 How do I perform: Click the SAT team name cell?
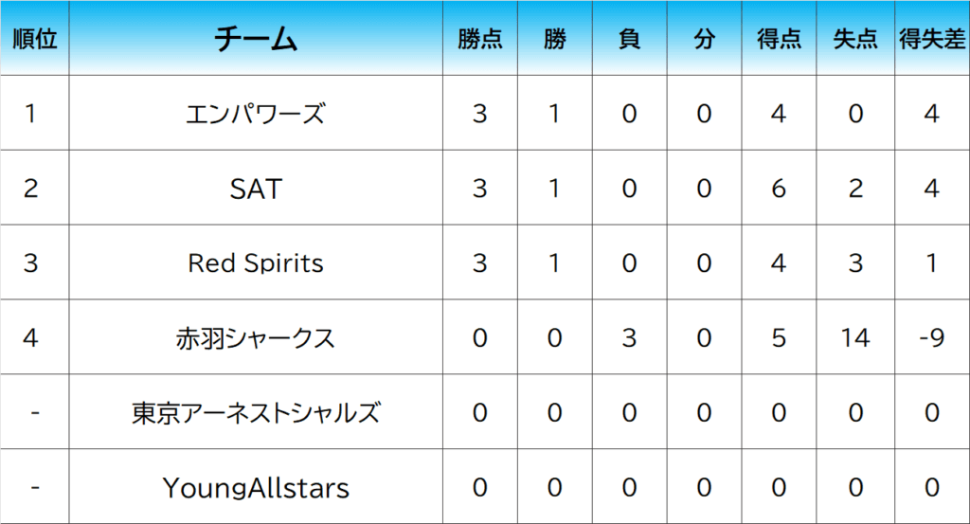(256, 189)
